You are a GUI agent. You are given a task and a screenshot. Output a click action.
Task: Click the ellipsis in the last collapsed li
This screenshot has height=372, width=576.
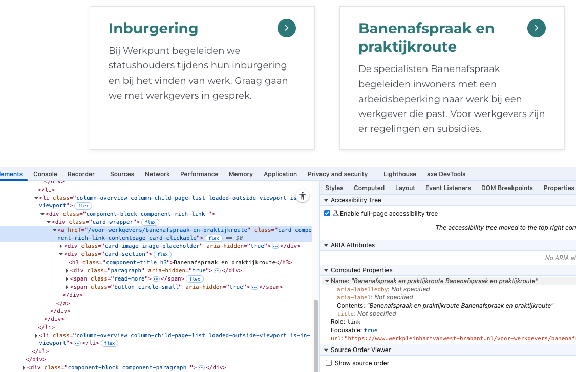[77, 343]
